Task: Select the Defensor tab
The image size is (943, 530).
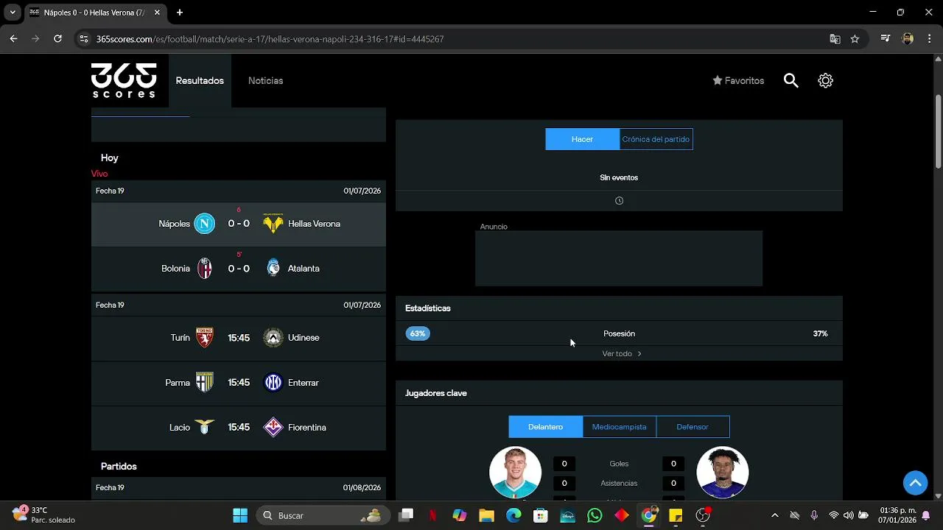Action: tap(693, 427)
